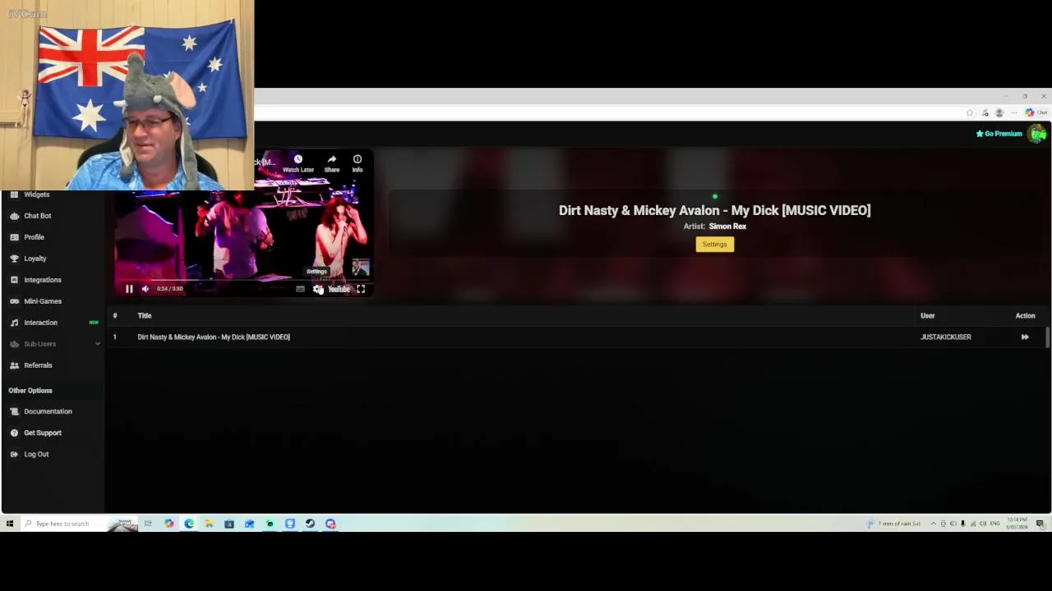Open the YouTube player settings gear
The height and width of the screenshot is (591, 1052).
coord(318,289)
